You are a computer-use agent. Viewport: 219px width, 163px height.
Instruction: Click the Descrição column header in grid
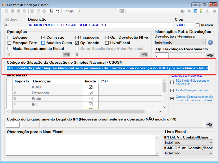pos(42,81)
